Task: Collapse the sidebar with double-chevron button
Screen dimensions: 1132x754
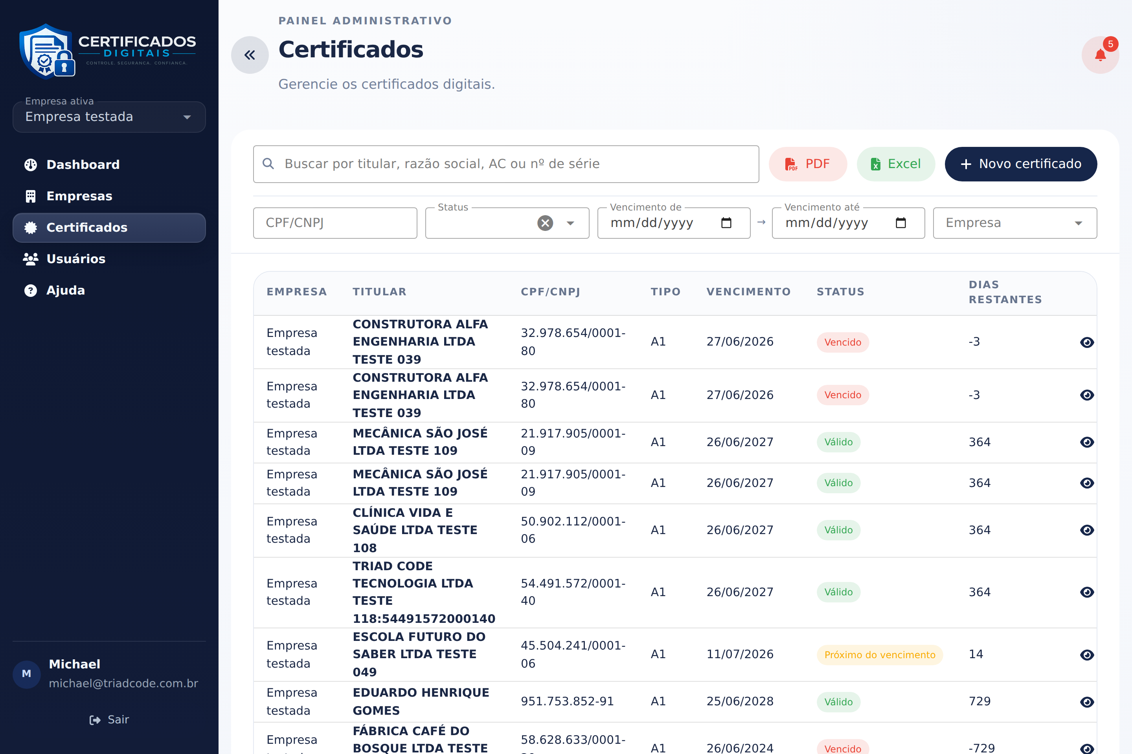Action: point(249,55)
